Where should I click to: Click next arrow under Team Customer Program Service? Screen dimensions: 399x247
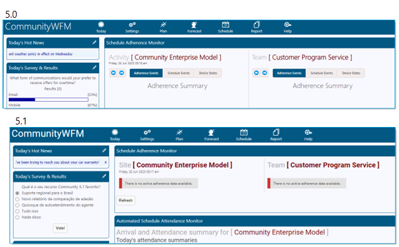tap(265, 73)
